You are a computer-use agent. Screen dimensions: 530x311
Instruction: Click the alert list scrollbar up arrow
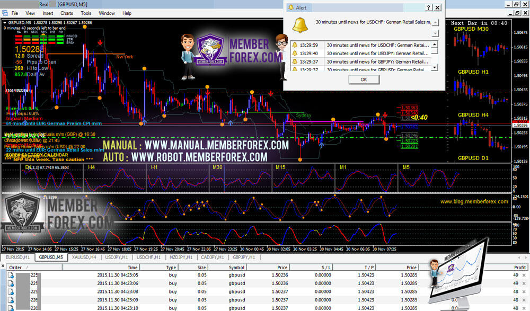point(435,45)
